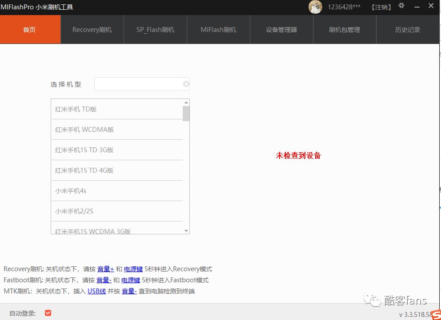The width and height of the screenshot is (441, 320).
Task: Click the 音量+ link in Recovery instructions
Action: (106, 269)
